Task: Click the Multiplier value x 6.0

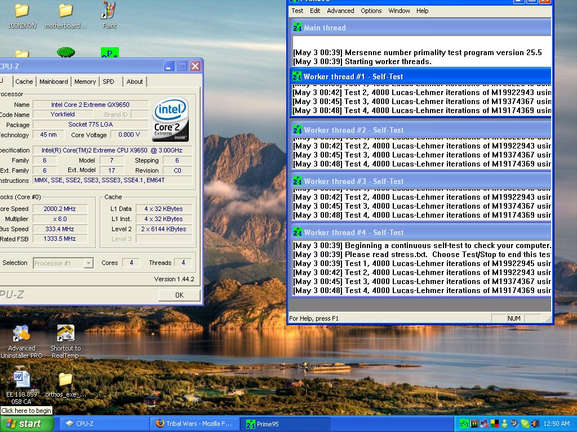Action: [60, 219]
